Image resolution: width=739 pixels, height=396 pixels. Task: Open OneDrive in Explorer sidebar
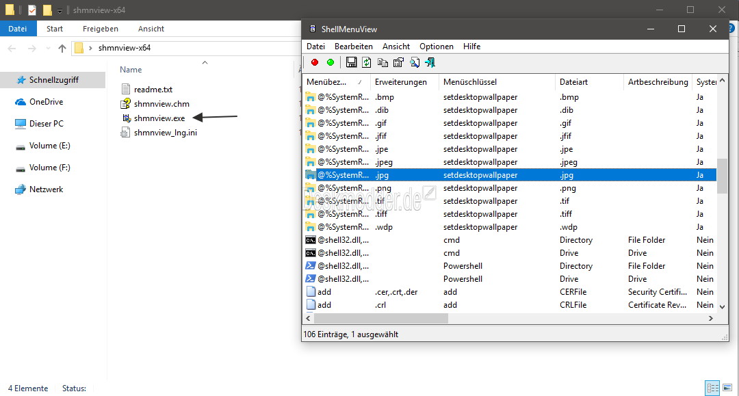click(x=46, y=102)
